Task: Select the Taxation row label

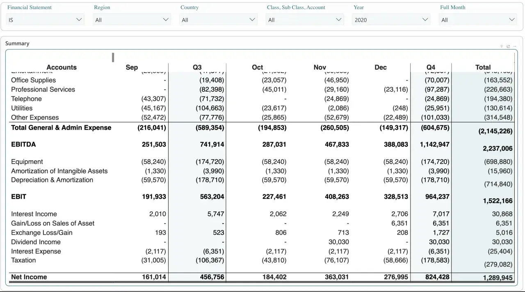Action: (x=23, y=260)
